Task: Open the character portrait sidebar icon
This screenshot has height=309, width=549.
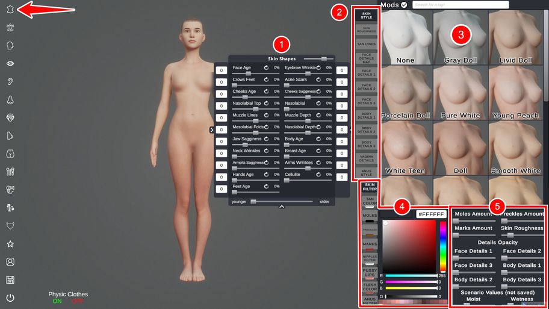Action: [x=10, y=261]
